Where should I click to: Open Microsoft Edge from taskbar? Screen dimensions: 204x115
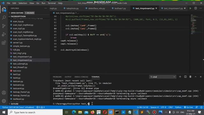coord(74,112)
